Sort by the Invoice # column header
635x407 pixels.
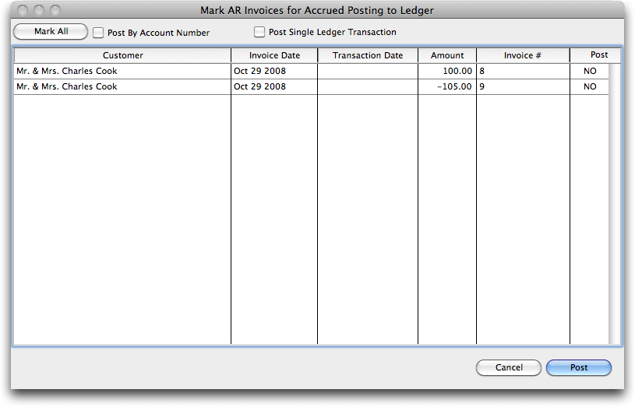tap(522, 55)
